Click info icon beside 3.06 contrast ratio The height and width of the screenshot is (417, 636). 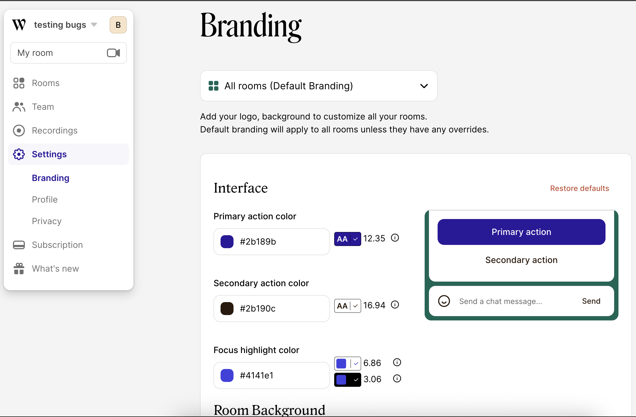(x=397, y=379)
